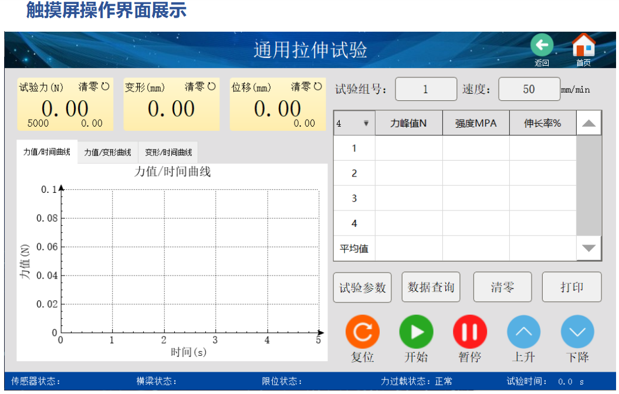Click 限位状态 in status bar
Image resolution: width=619 pixels, height=394 pixels.
pos(282,381)
